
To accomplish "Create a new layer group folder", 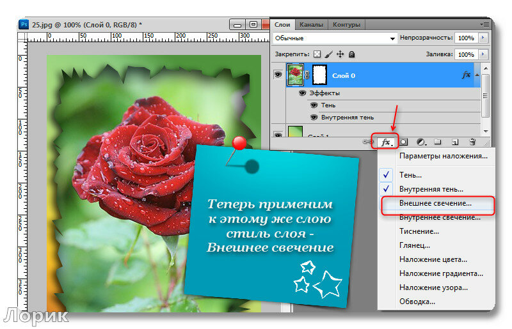I will pyautogui.click(x=438, y=142).
